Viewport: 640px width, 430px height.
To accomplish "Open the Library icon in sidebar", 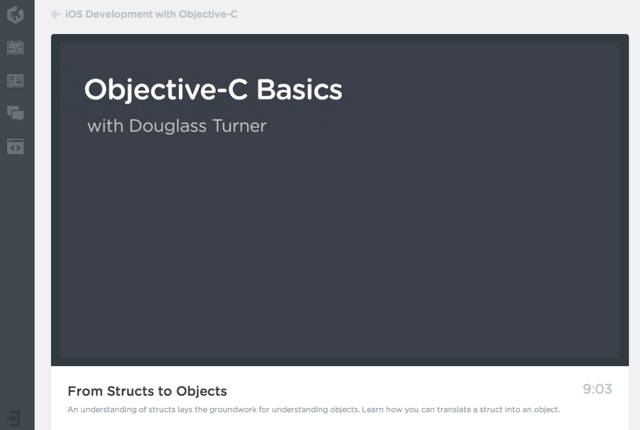I will point(15,80).
